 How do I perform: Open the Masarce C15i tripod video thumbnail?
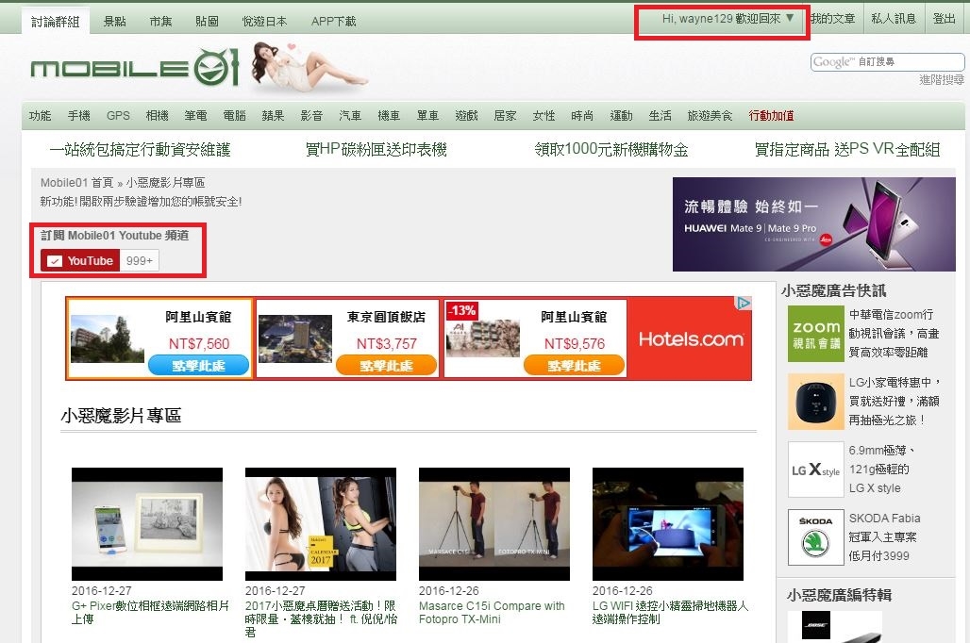494,524
